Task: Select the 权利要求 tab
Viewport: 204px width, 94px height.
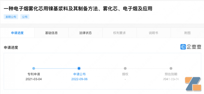Action: point(119,33)
